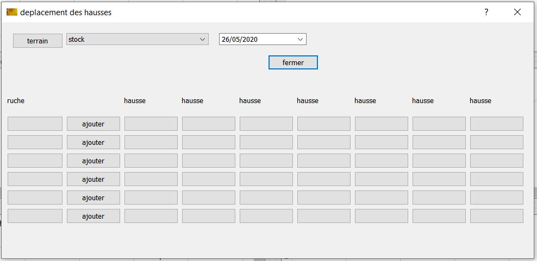Screen dimensions: 537x261
Task: Select the first ruche field in row one
Action: coord(35,124)
